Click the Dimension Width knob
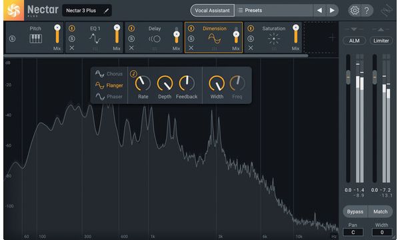Screen dimensions: 400x240 [x=217, y=83]
